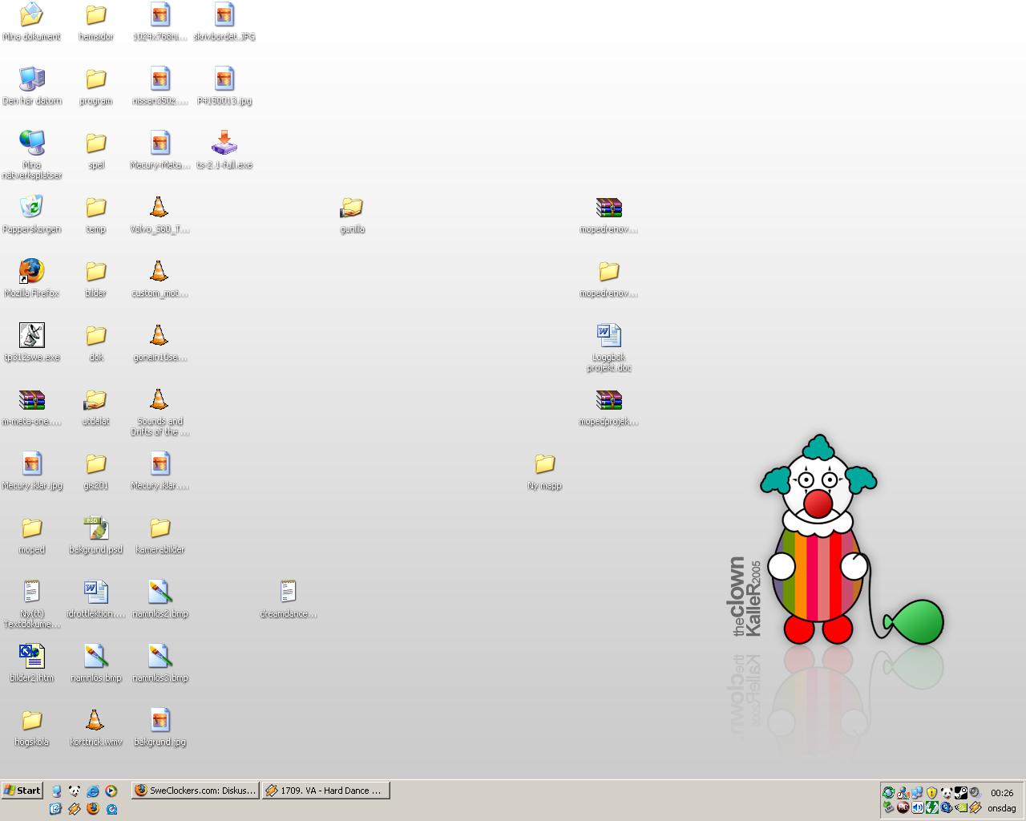Open the Steam icon in system tray
This screenshot has width=1026, height=821.
click(961, 793)
